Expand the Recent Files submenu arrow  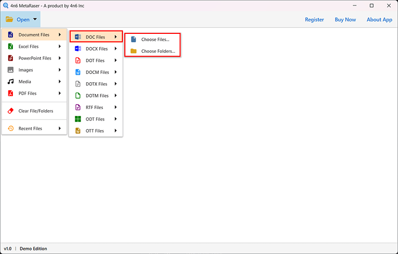(60, 128)
